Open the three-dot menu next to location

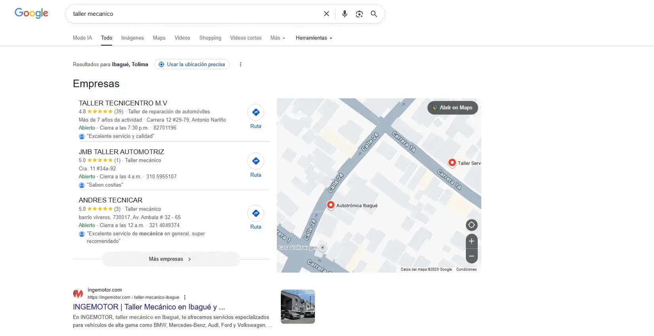tap(240, 64)
